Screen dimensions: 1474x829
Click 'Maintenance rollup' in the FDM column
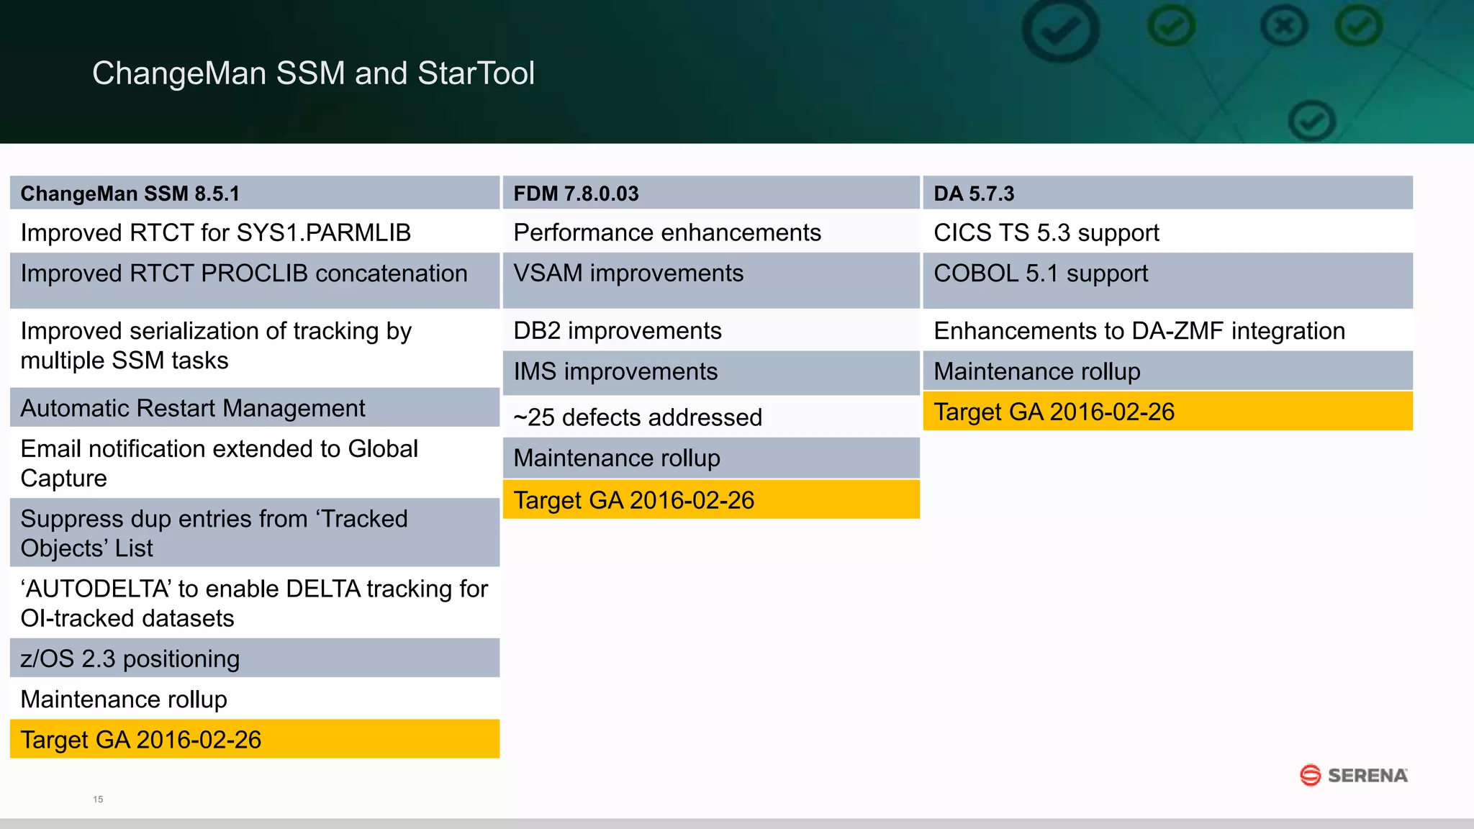[x=711, y=458]
